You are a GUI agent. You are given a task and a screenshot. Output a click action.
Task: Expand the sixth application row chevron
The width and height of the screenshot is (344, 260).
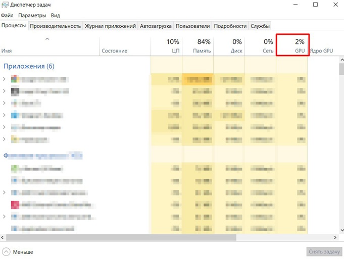click(x=4, y=139)
